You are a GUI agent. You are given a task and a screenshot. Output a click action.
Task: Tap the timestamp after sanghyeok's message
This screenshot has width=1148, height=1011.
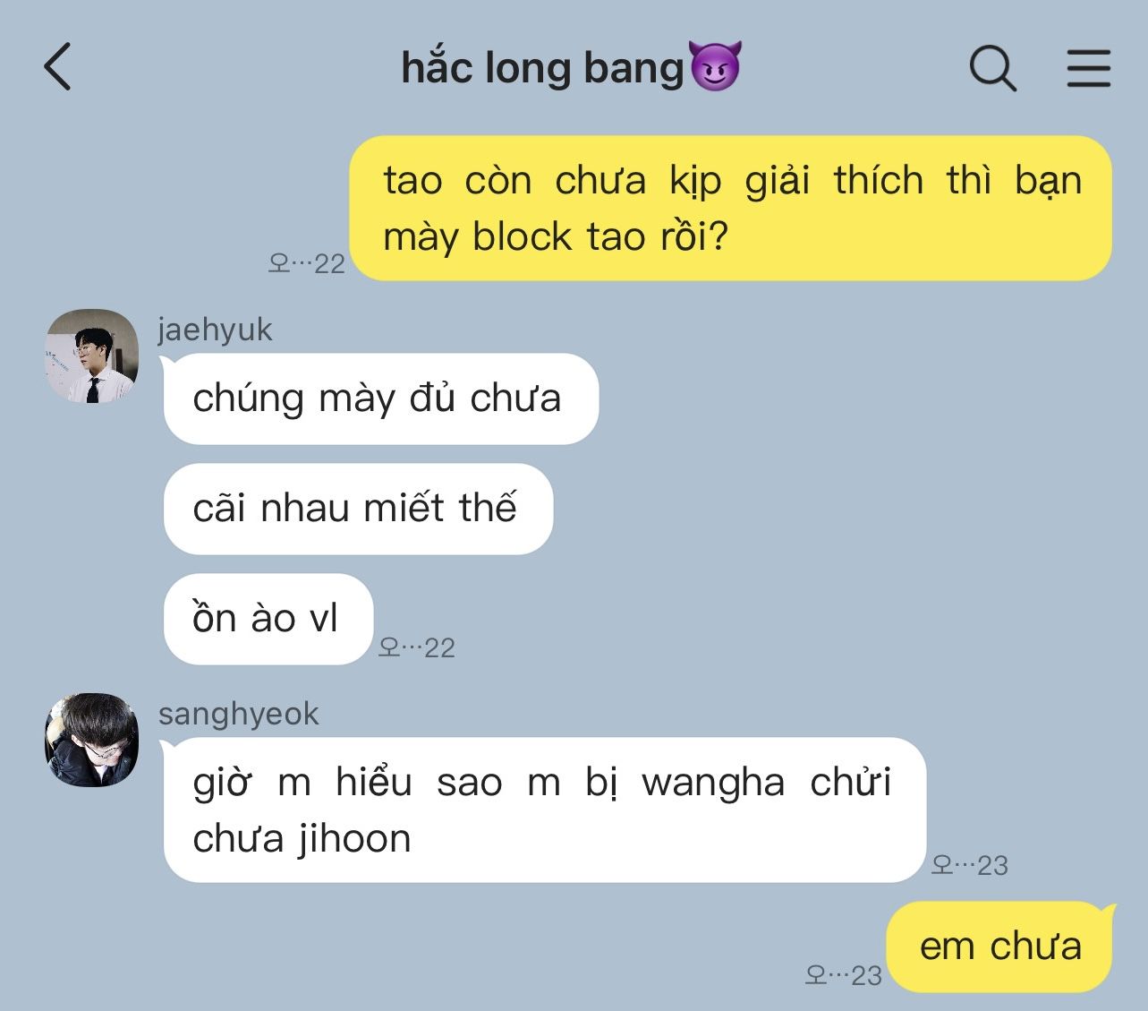(970, 865)
